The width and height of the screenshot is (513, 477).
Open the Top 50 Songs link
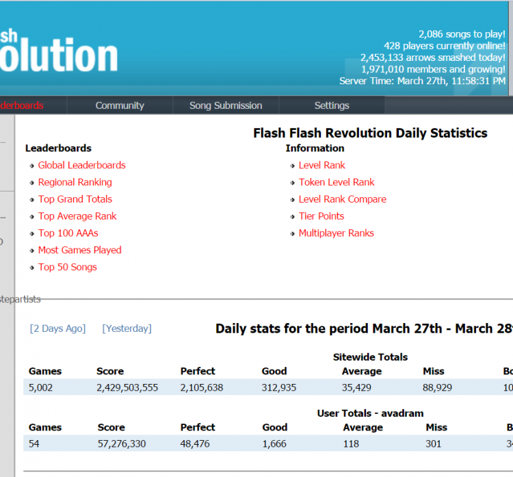(x=67, y=268)
